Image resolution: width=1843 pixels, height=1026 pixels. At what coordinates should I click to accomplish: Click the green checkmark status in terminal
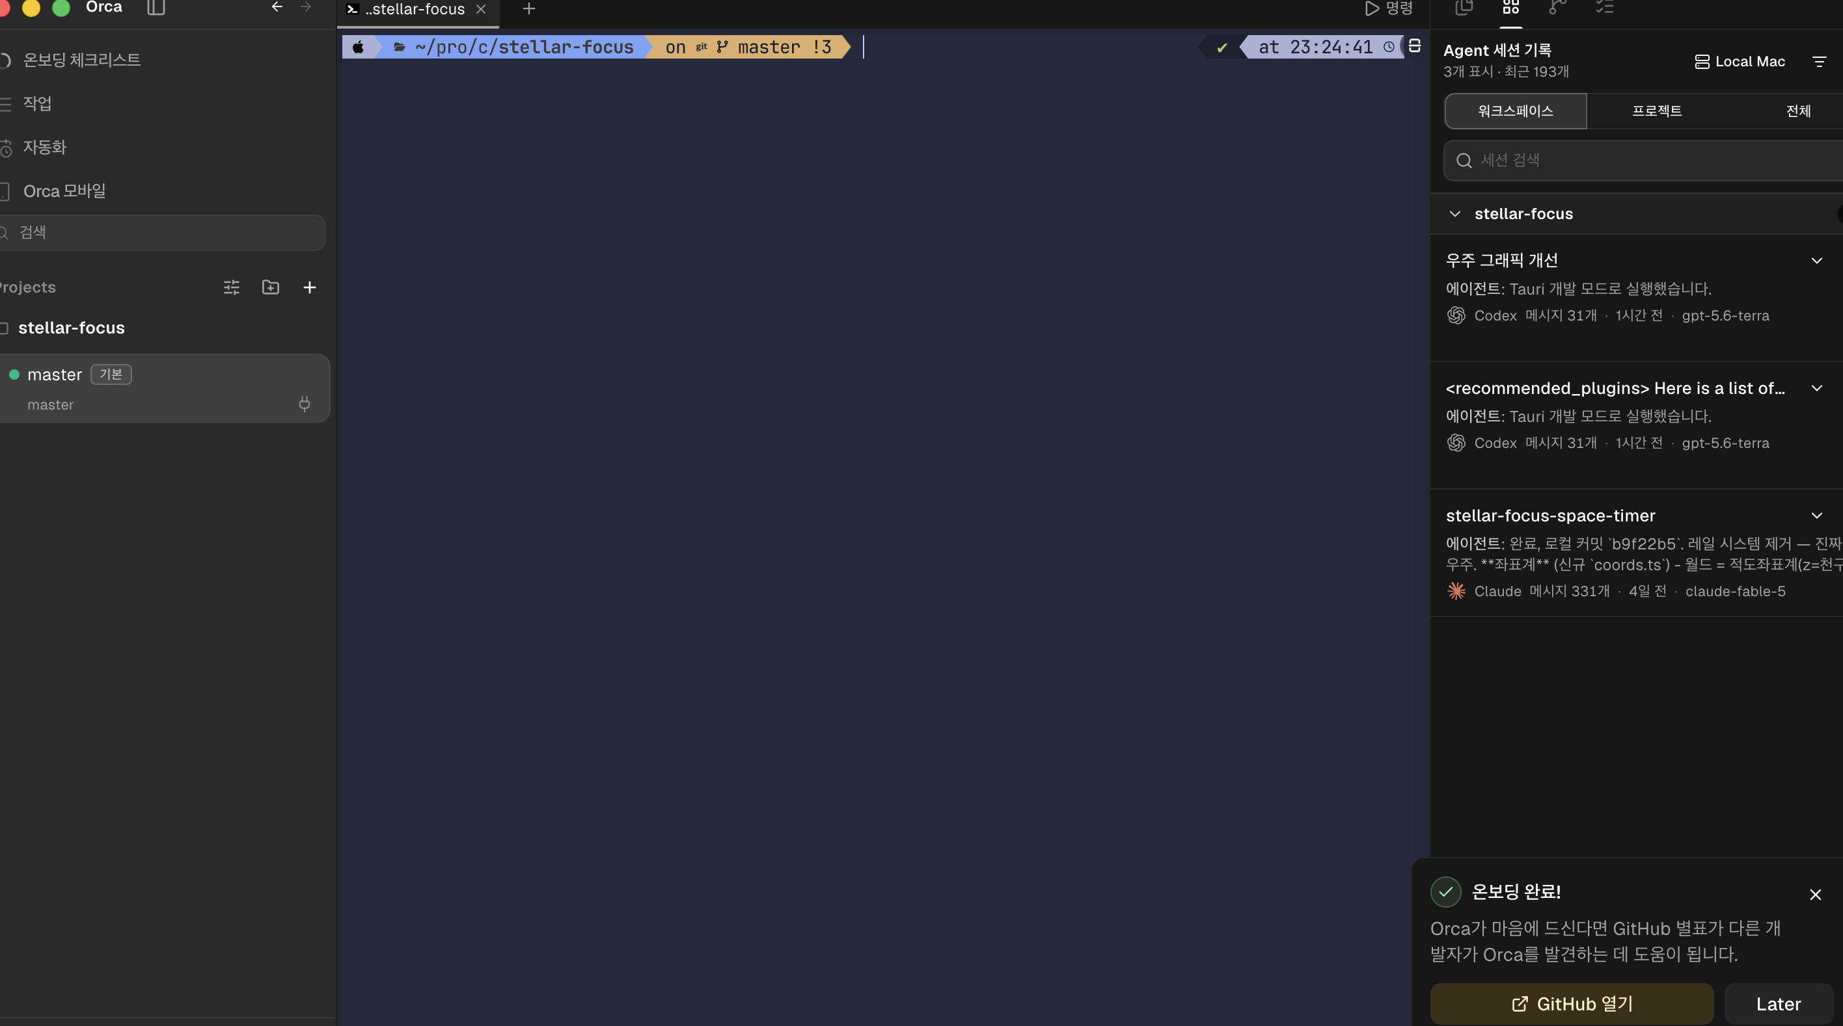pyautogui.click(x=1222, y=48)
